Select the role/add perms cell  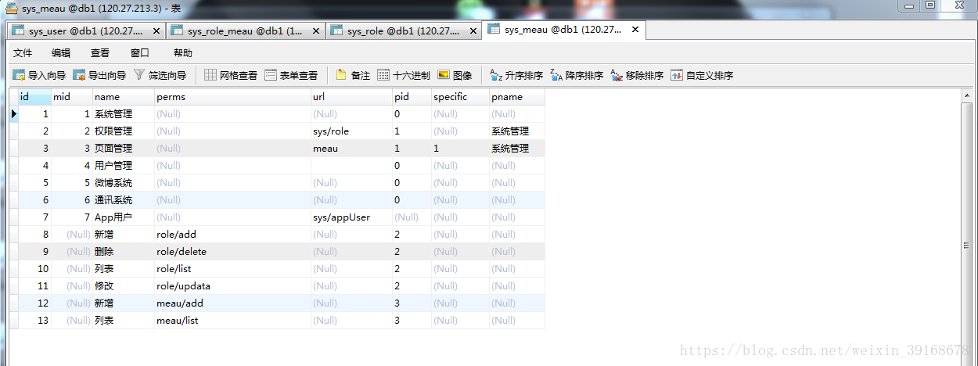232,235
